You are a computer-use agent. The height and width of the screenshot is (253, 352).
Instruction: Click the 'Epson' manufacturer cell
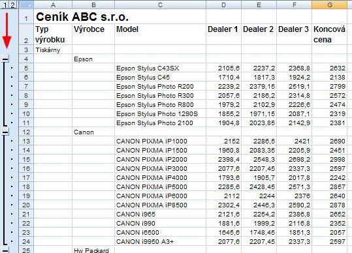click(x=93, y=59)
